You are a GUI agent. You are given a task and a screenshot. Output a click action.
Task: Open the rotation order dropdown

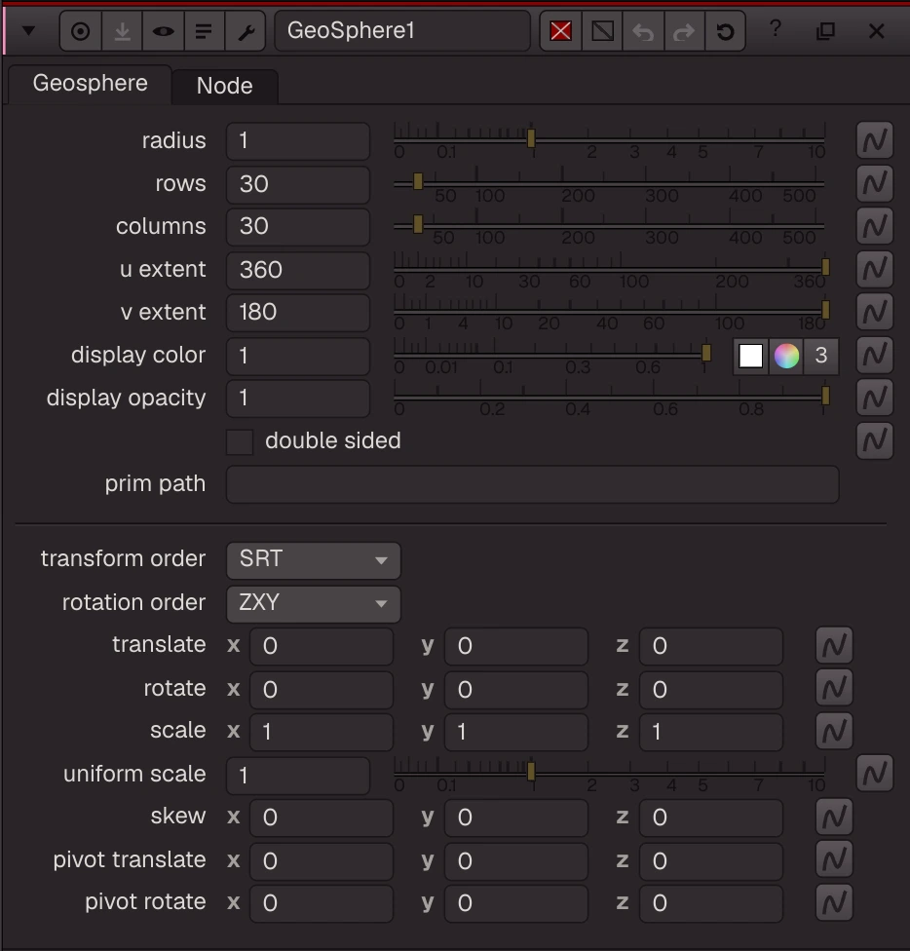[x=314, y=603]
